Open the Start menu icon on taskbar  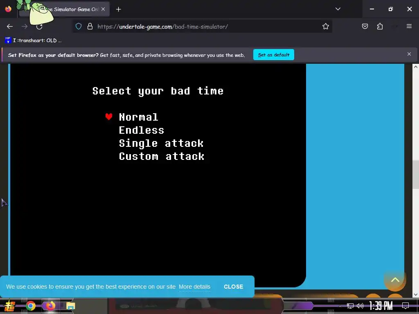10,306
